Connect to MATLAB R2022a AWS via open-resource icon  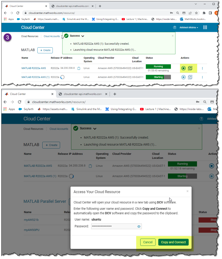pyautogui.click(x=190, y=68)
